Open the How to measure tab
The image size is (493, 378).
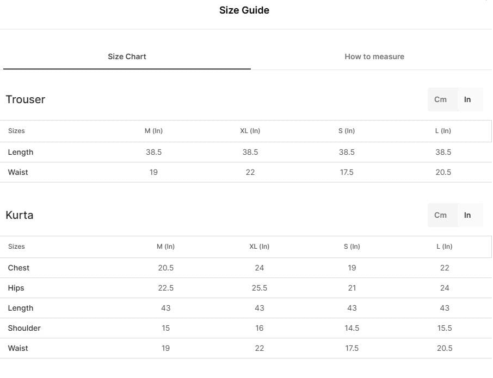click(374, 57)
